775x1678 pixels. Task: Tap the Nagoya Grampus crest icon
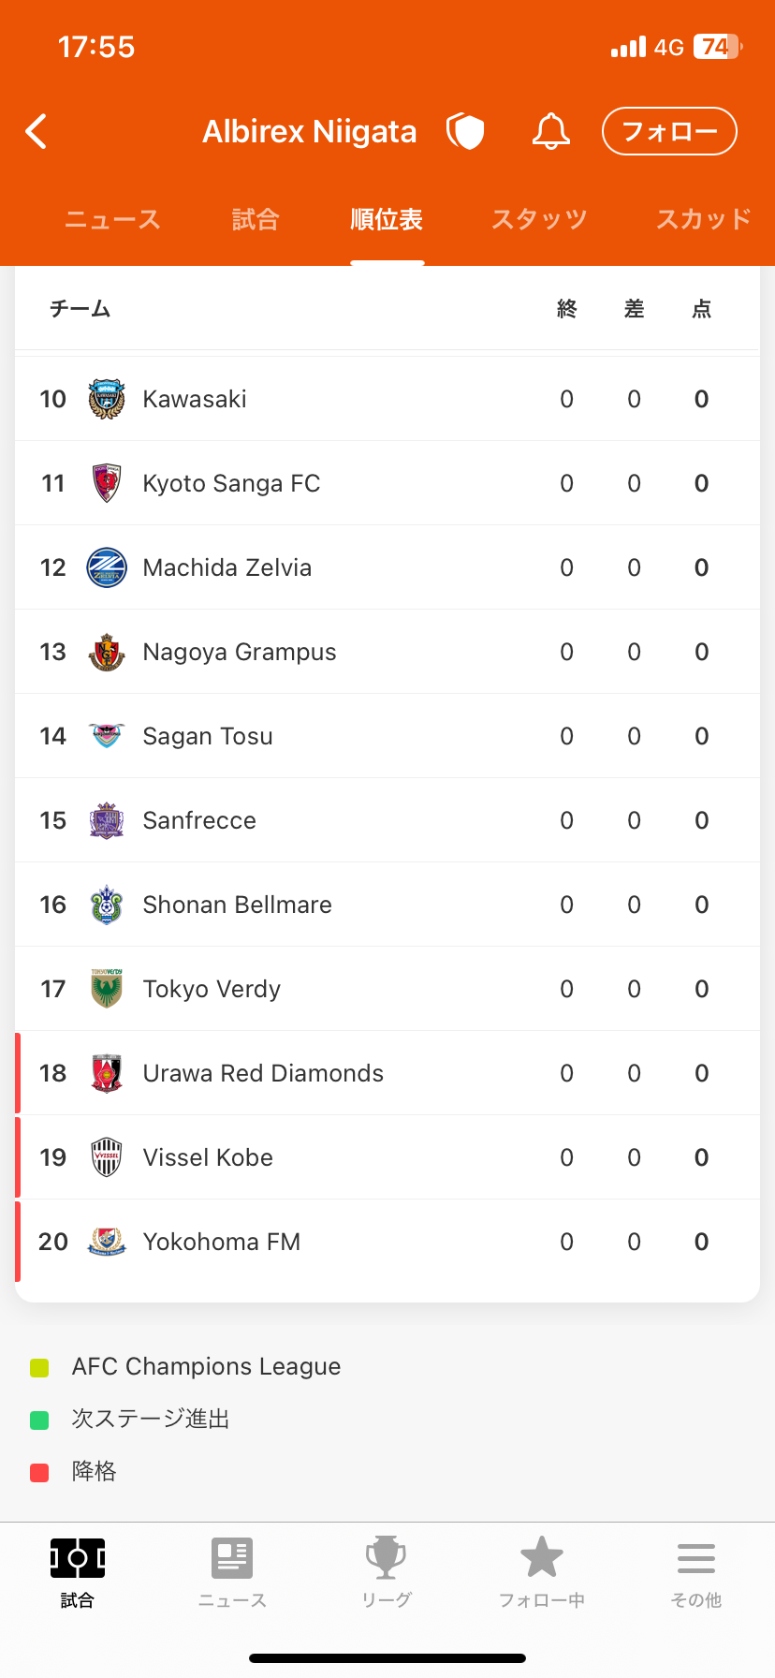point(107,652)
